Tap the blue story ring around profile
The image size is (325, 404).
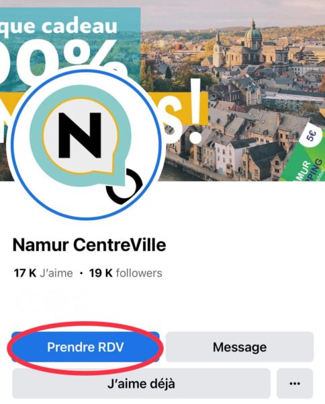click(86, 145)
